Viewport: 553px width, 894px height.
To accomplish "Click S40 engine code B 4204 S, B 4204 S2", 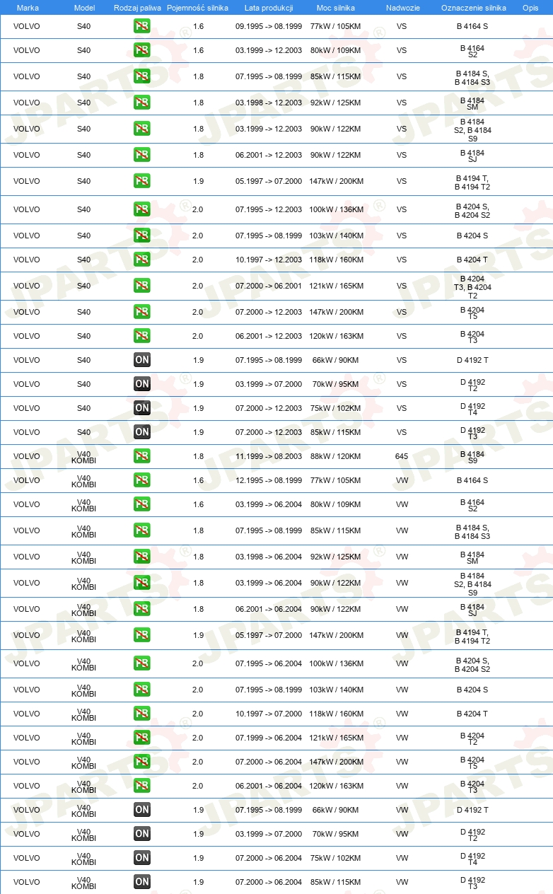I will click(472, 209).
